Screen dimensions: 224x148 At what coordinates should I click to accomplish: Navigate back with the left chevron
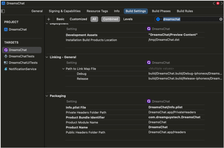[214, 3]
